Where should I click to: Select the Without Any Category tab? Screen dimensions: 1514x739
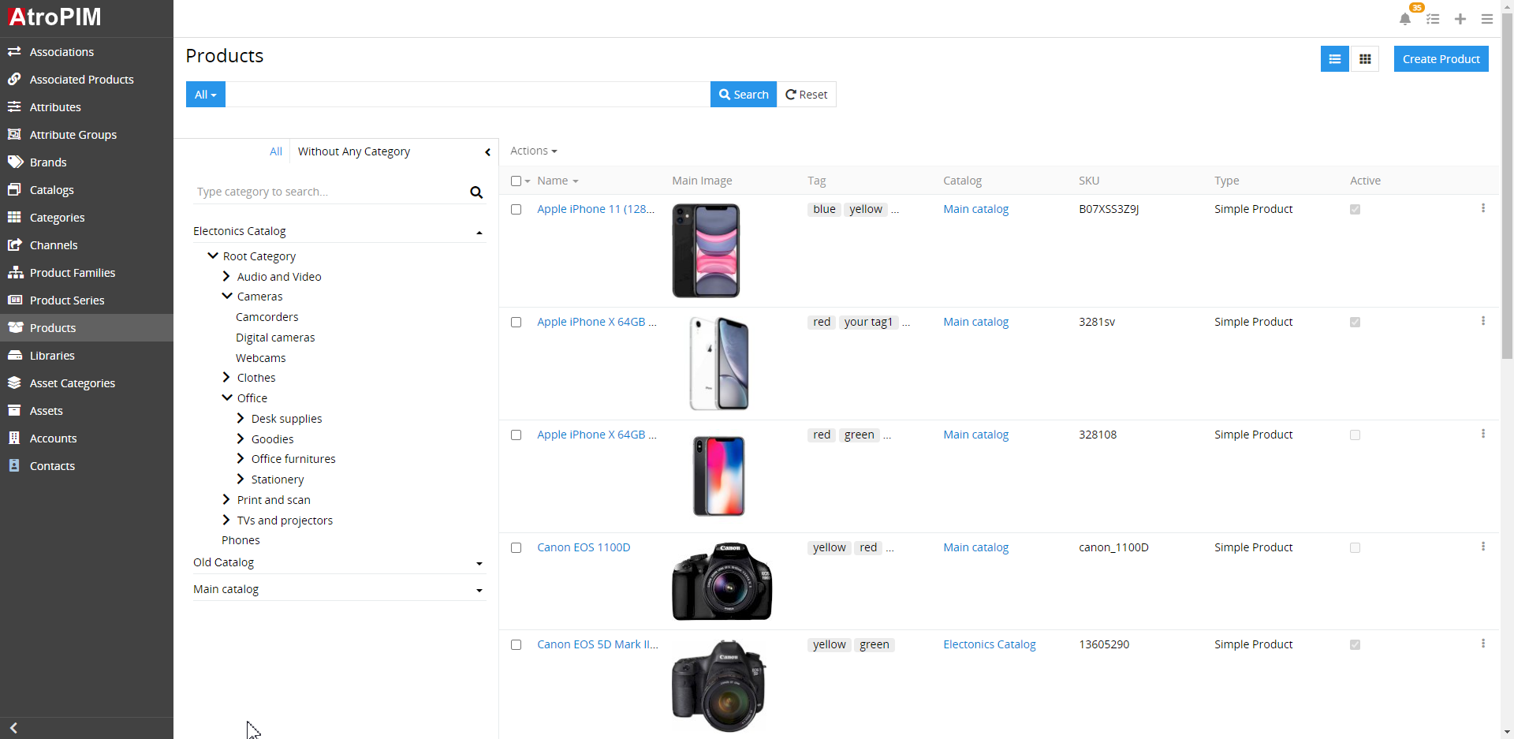point(354,151)
